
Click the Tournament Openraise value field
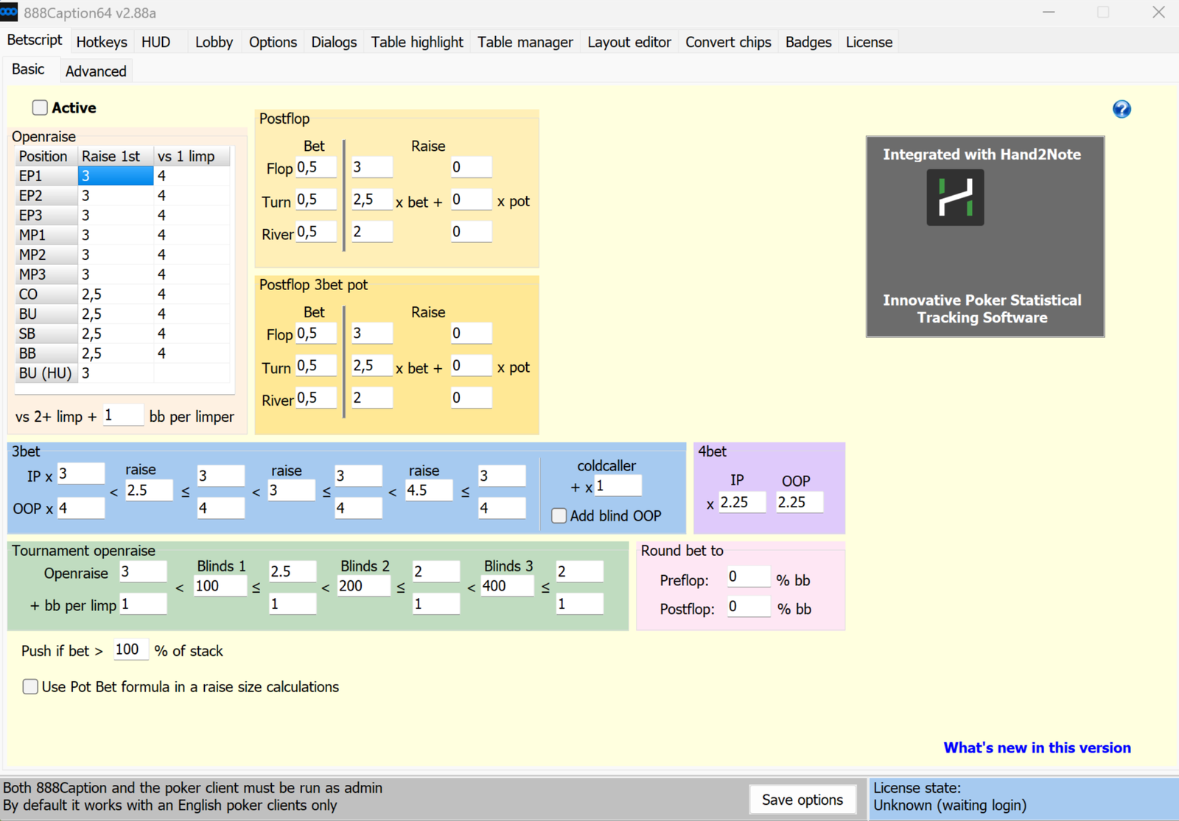point(143,571)
